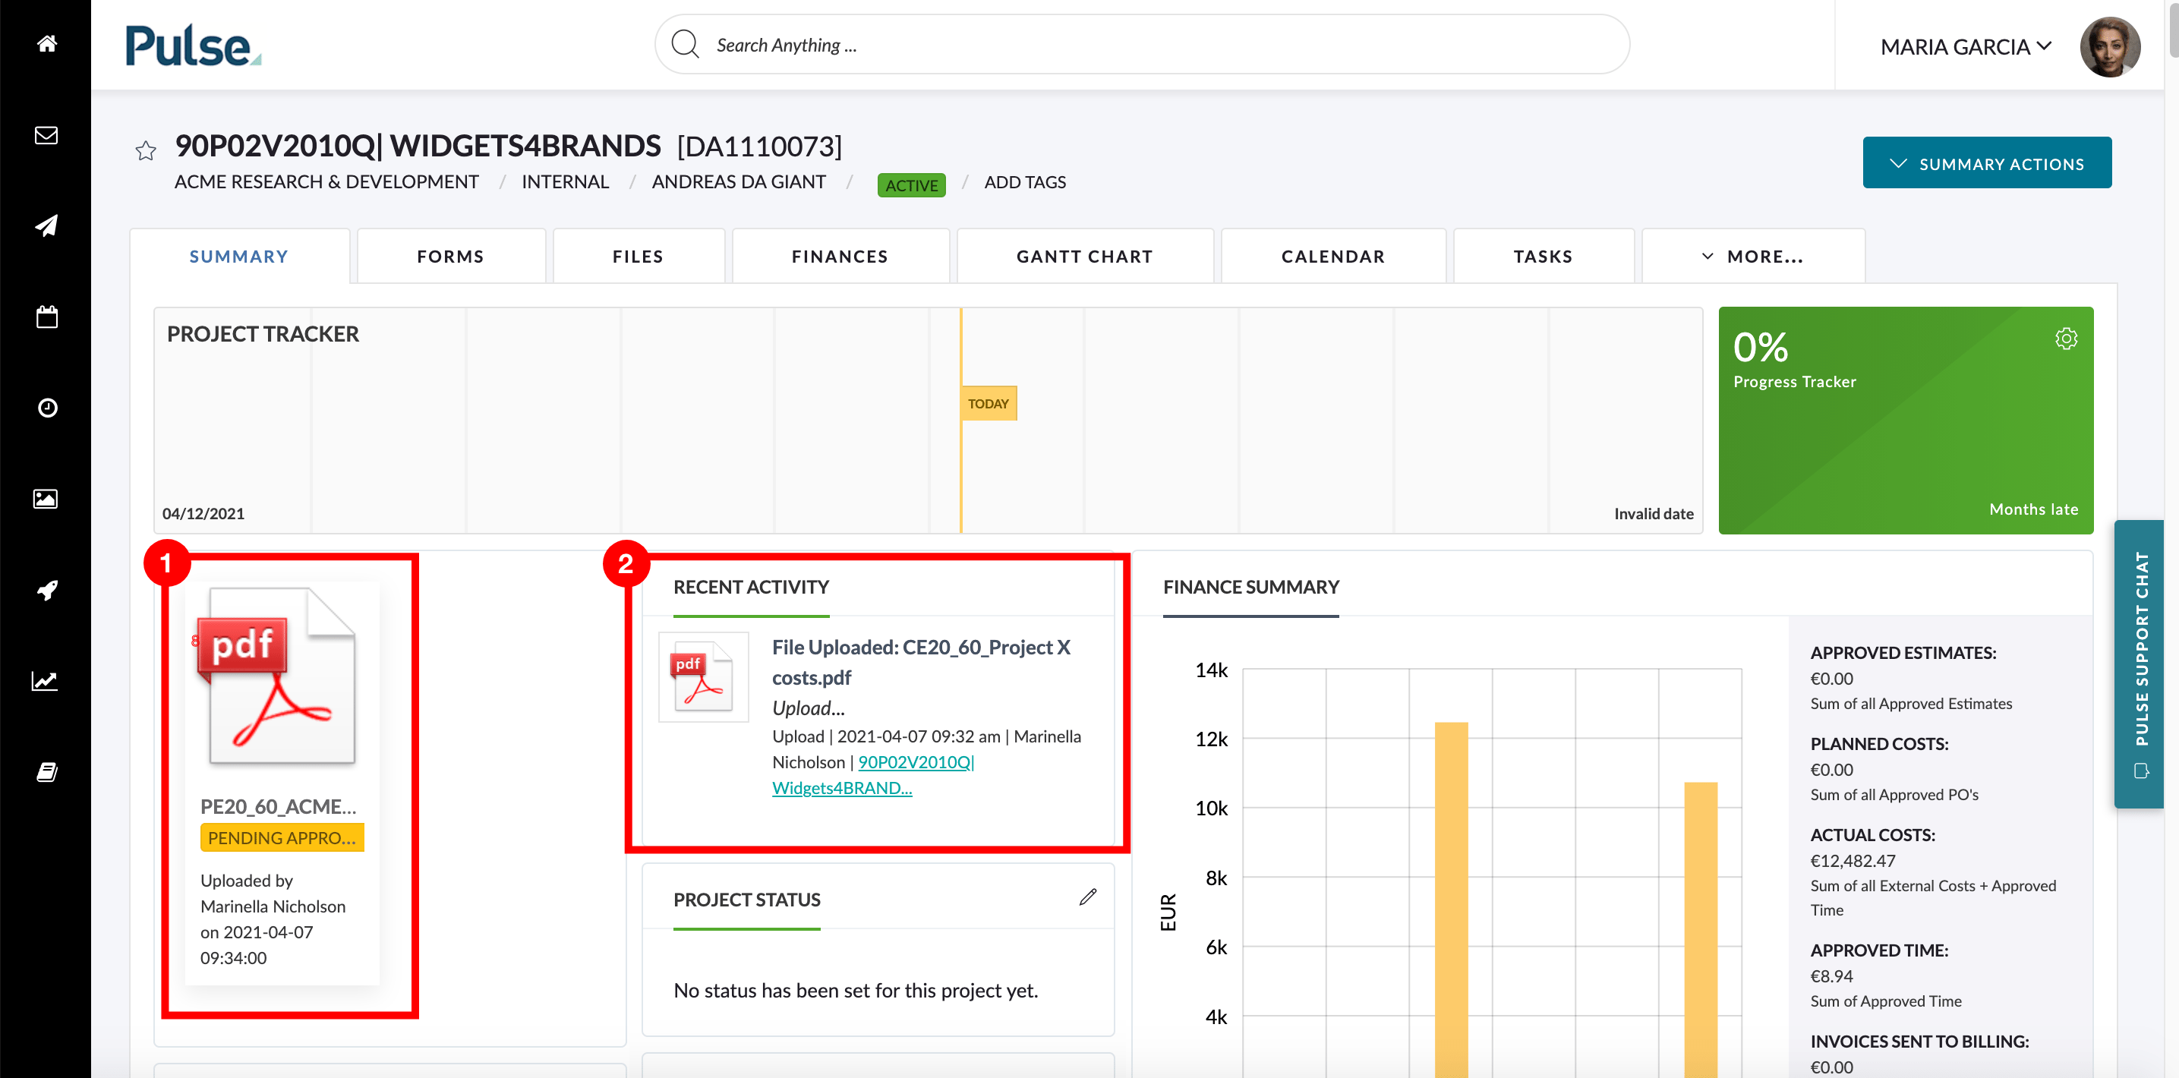Click the Invoices Sent To Billing label
2179x1078 pixels.
click(1919, 1041)
